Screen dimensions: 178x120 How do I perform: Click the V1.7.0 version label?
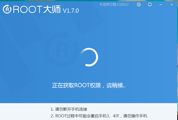click(x=71, y=10)
